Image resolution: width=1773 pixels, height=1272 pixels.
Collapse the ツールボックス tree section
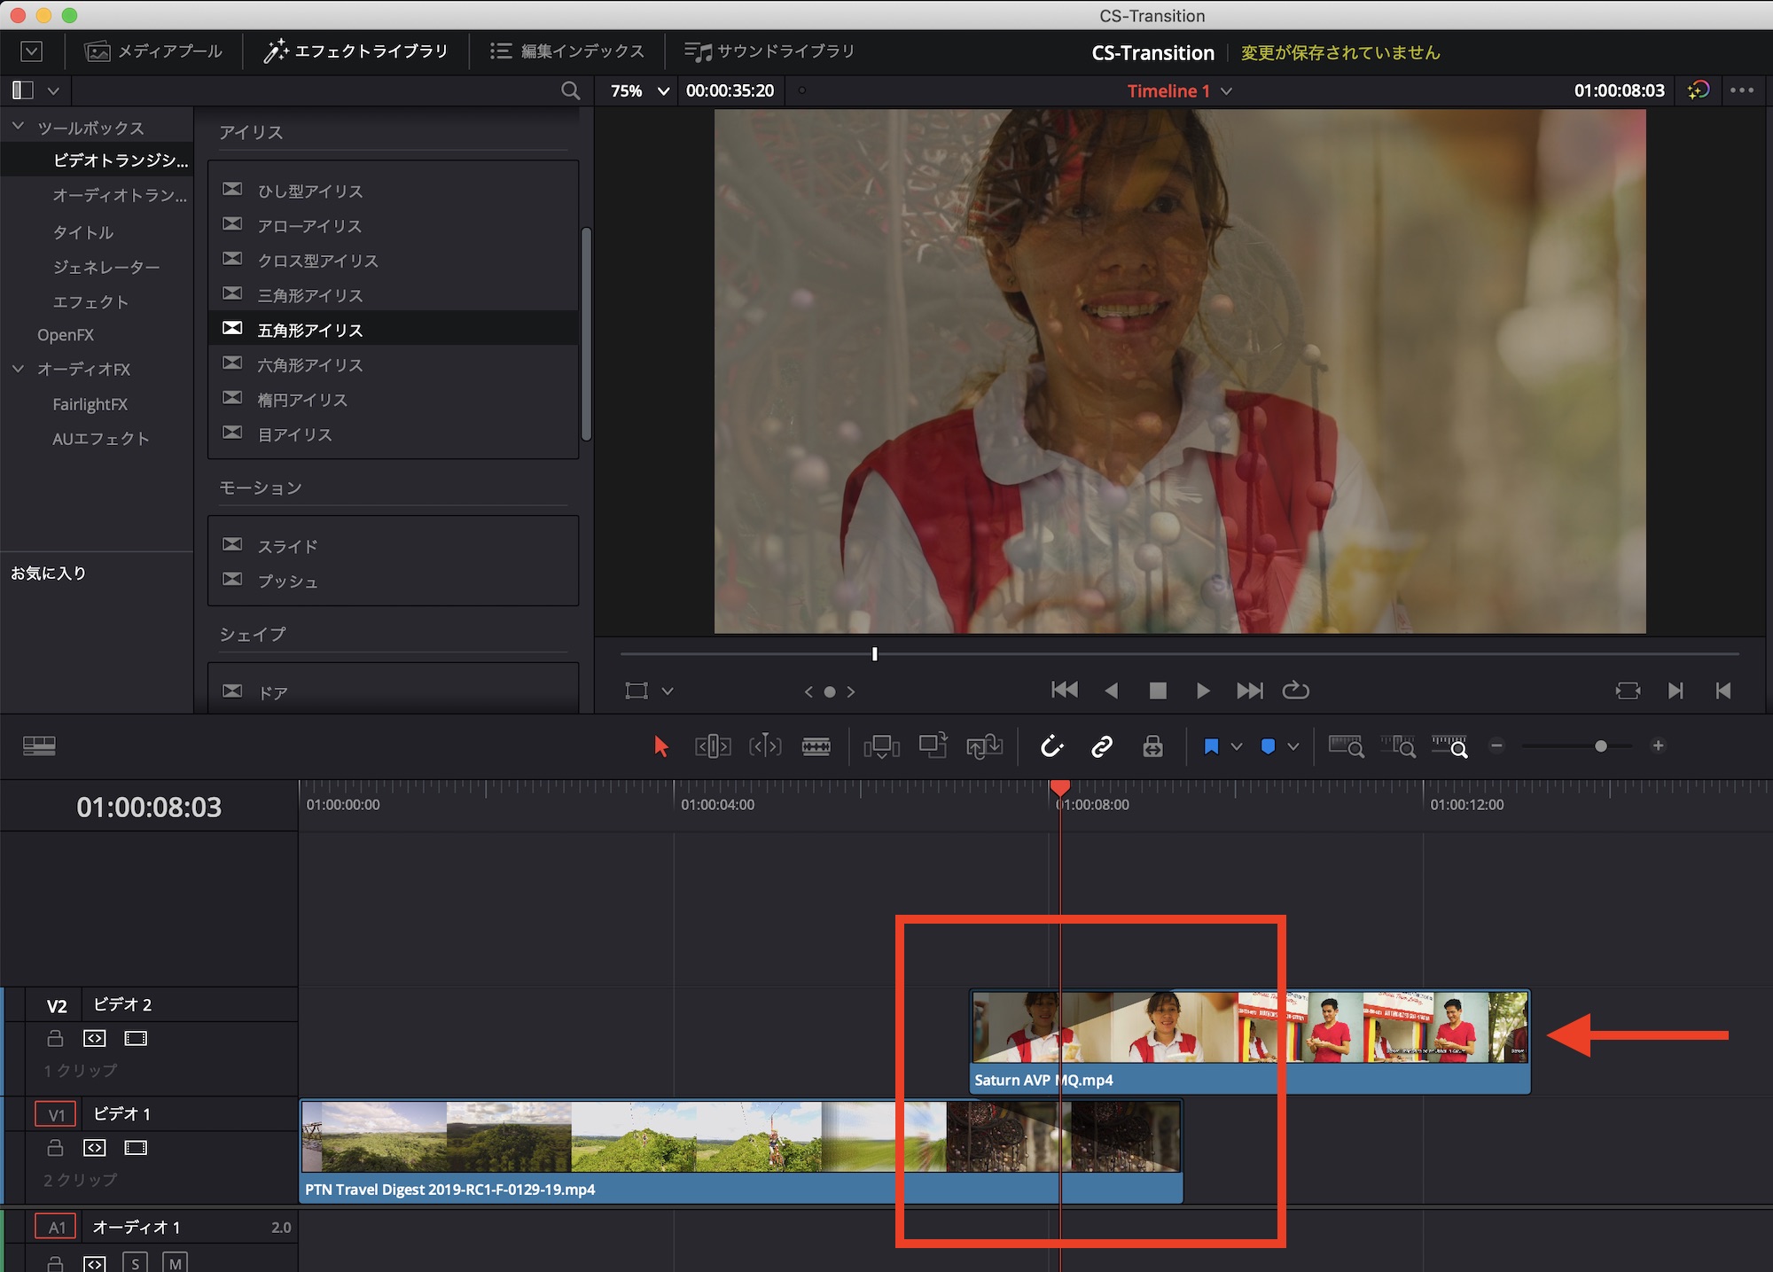(19, 127)
